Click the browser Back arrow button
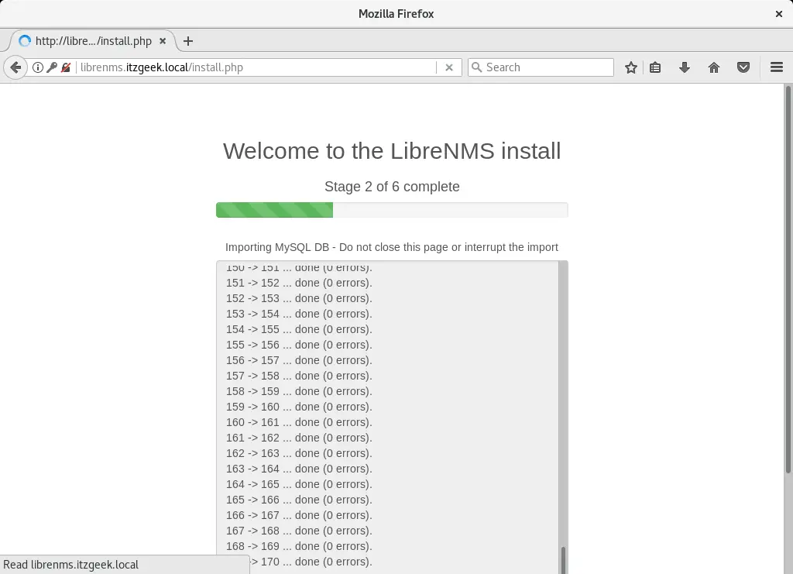This screenshot has width=793, height=574. point(15,67)
